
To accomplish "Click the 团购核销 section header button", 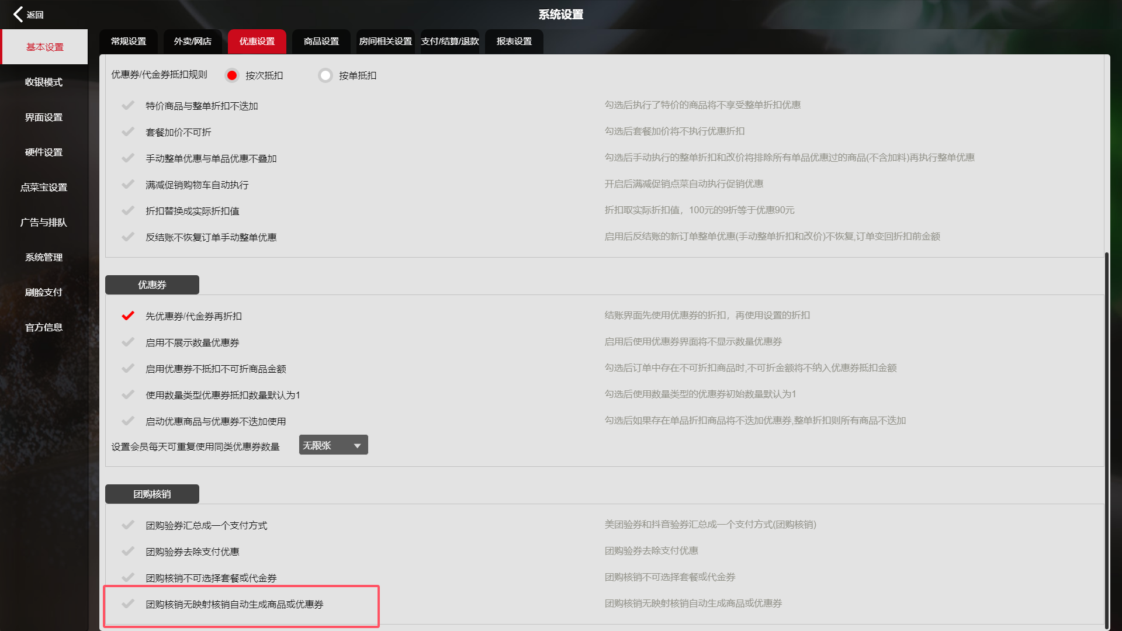I will click(x=152, y=494).
